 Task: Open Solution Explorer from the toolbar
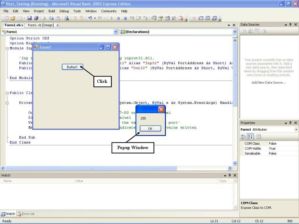(154, 18)
